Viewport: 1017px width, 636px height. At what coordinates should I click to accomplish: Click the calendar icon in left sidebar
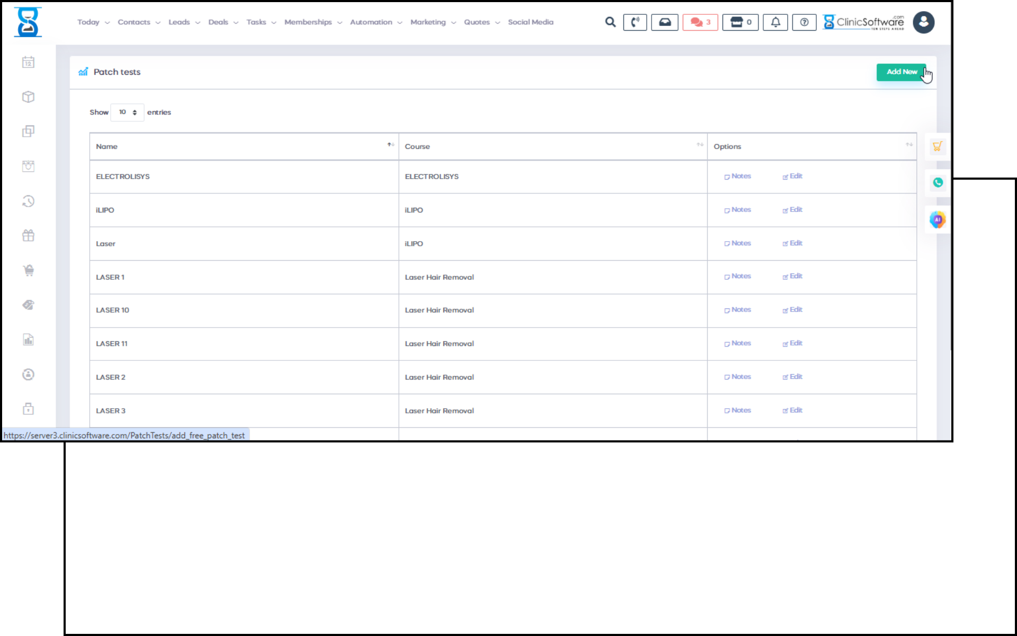click(x=29, y=63)
